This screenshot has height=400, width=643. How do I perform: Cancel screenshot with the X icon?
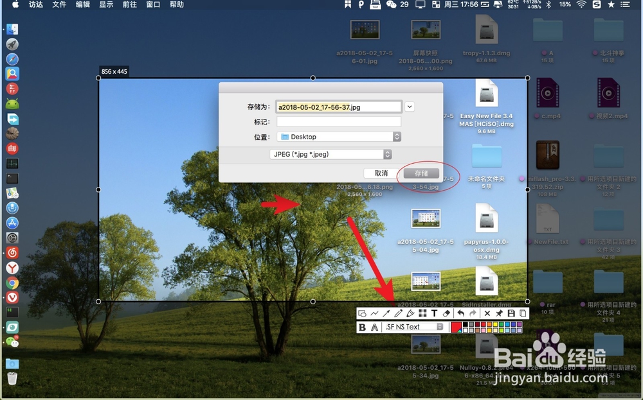coord(487,313)
